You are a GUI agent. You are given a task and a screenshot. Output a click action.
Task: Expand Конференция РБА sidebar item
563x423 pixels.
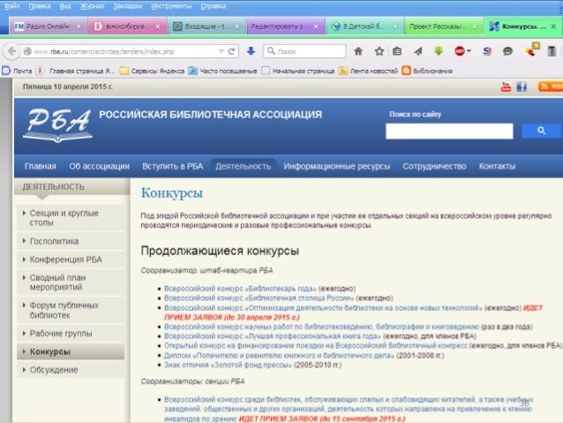(71, 260)
